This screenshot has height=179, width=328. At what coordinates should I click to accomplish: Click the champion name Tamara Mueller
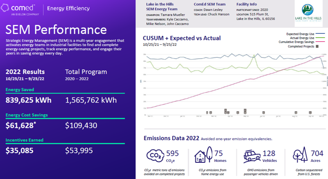coord(173,15)
